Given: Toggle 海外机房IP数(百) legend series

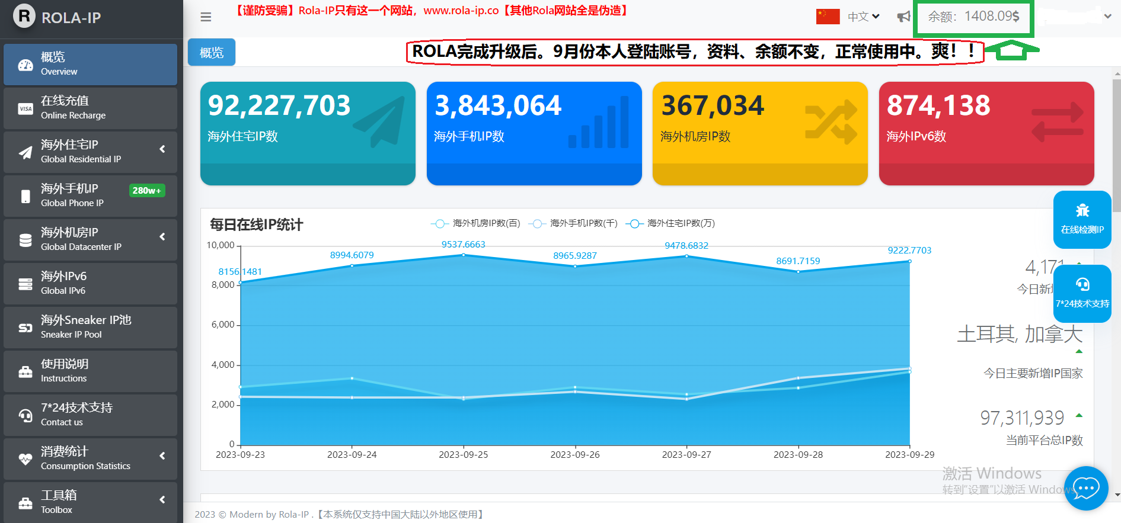Looking at the screenshot, I should [475, 223].
